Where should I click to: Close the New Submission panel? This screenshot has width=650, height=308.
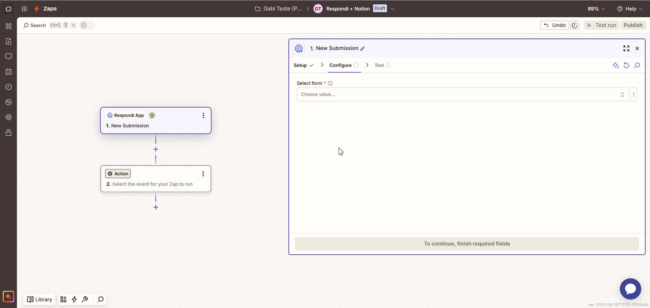(637, 48)
